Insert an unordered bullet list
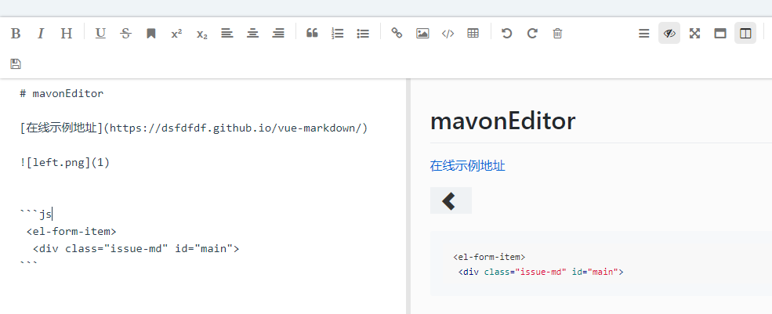This screenshot has width=772, height=314. pos(363,34)
